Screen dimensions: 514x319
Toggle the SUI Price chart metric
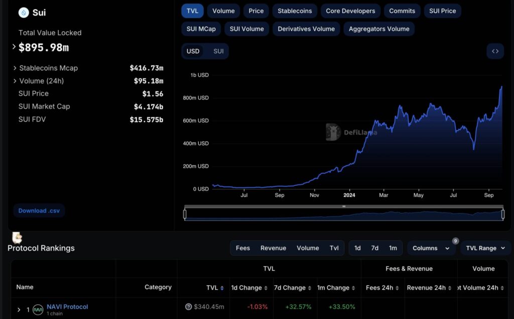(443, 11)
